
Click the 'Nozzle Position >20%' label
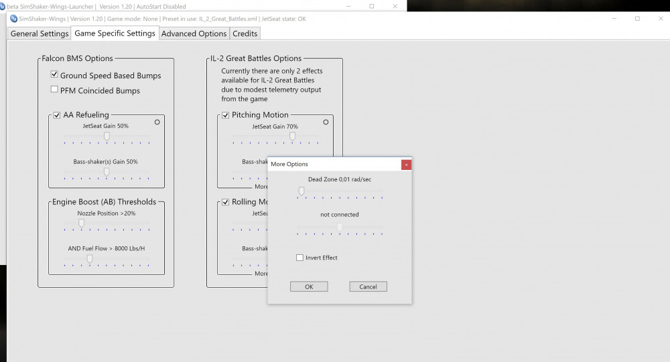[107, 213]
